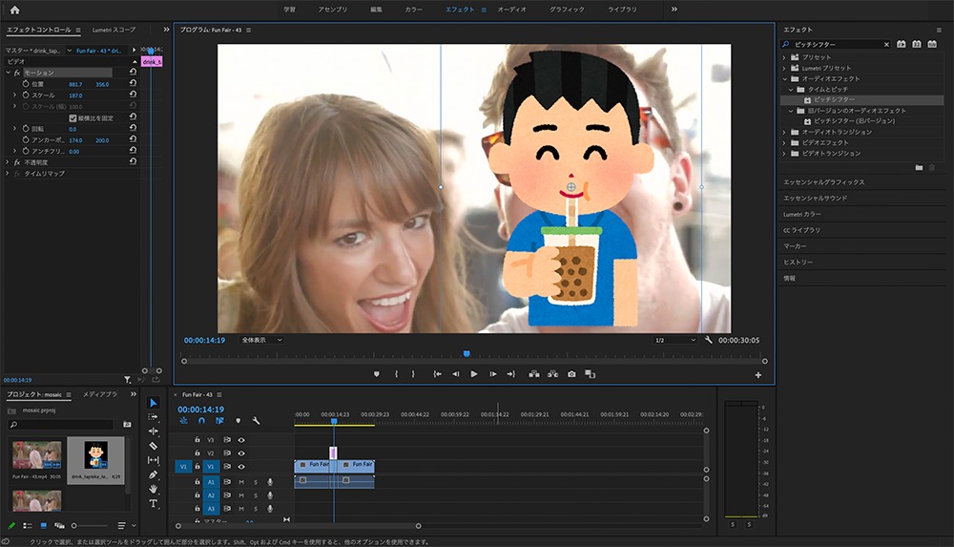Viewport: 954px width, 547px height.
Task: Reset the 位置 position parameter
Action: click(x=132, y=84)
